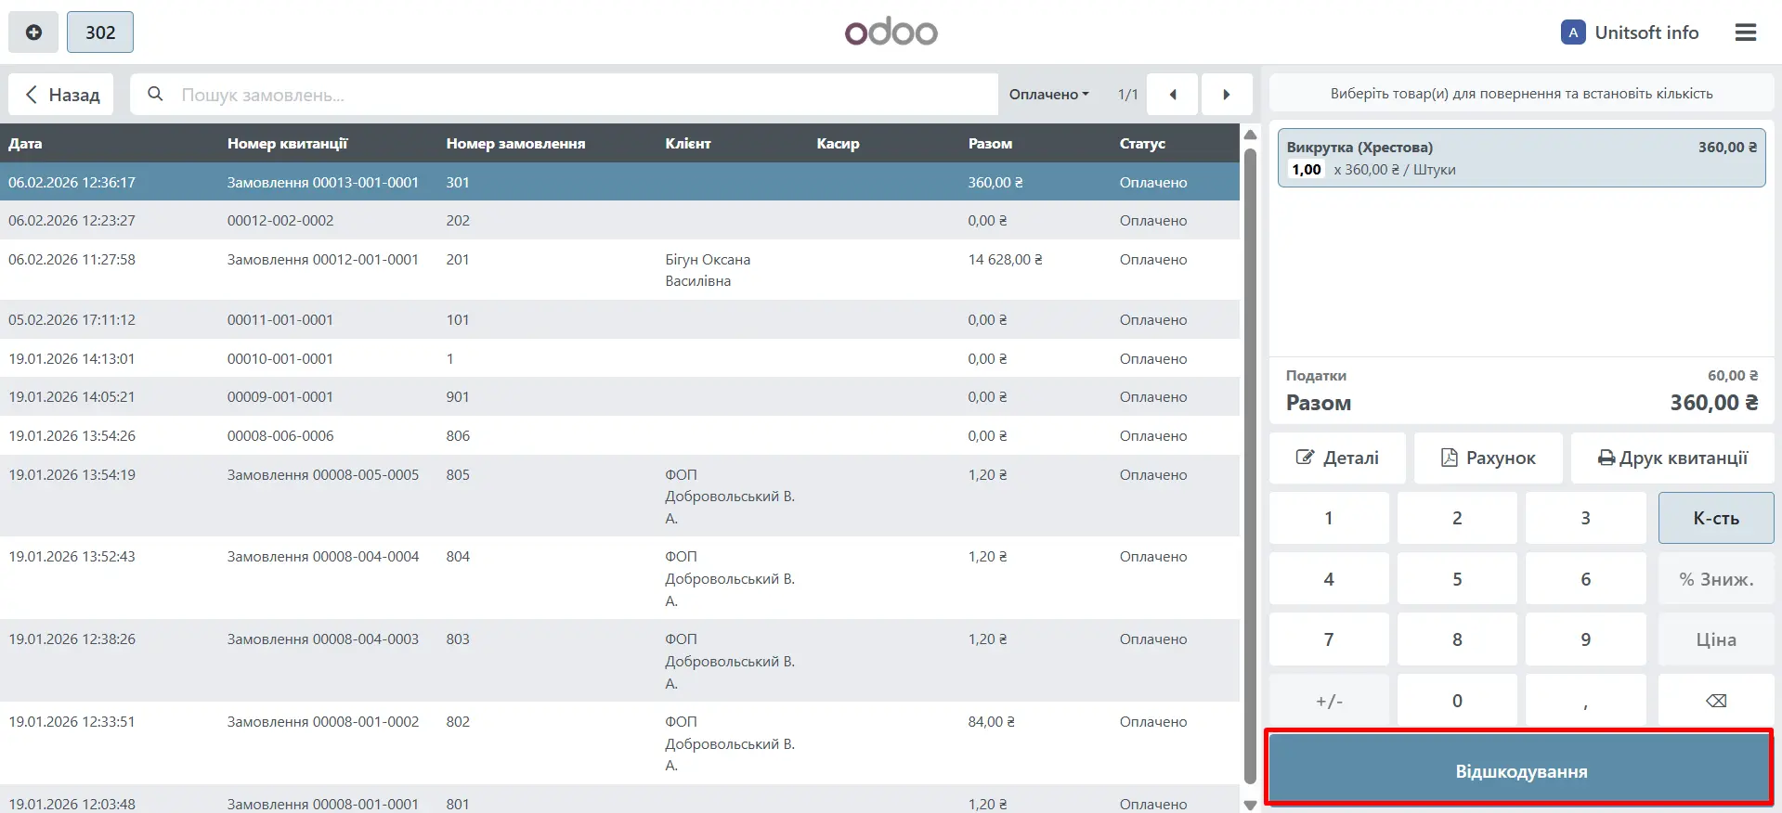Open Деталі for the selected order
This screenshot has width=1782, height=813.
click(1336, 458)
